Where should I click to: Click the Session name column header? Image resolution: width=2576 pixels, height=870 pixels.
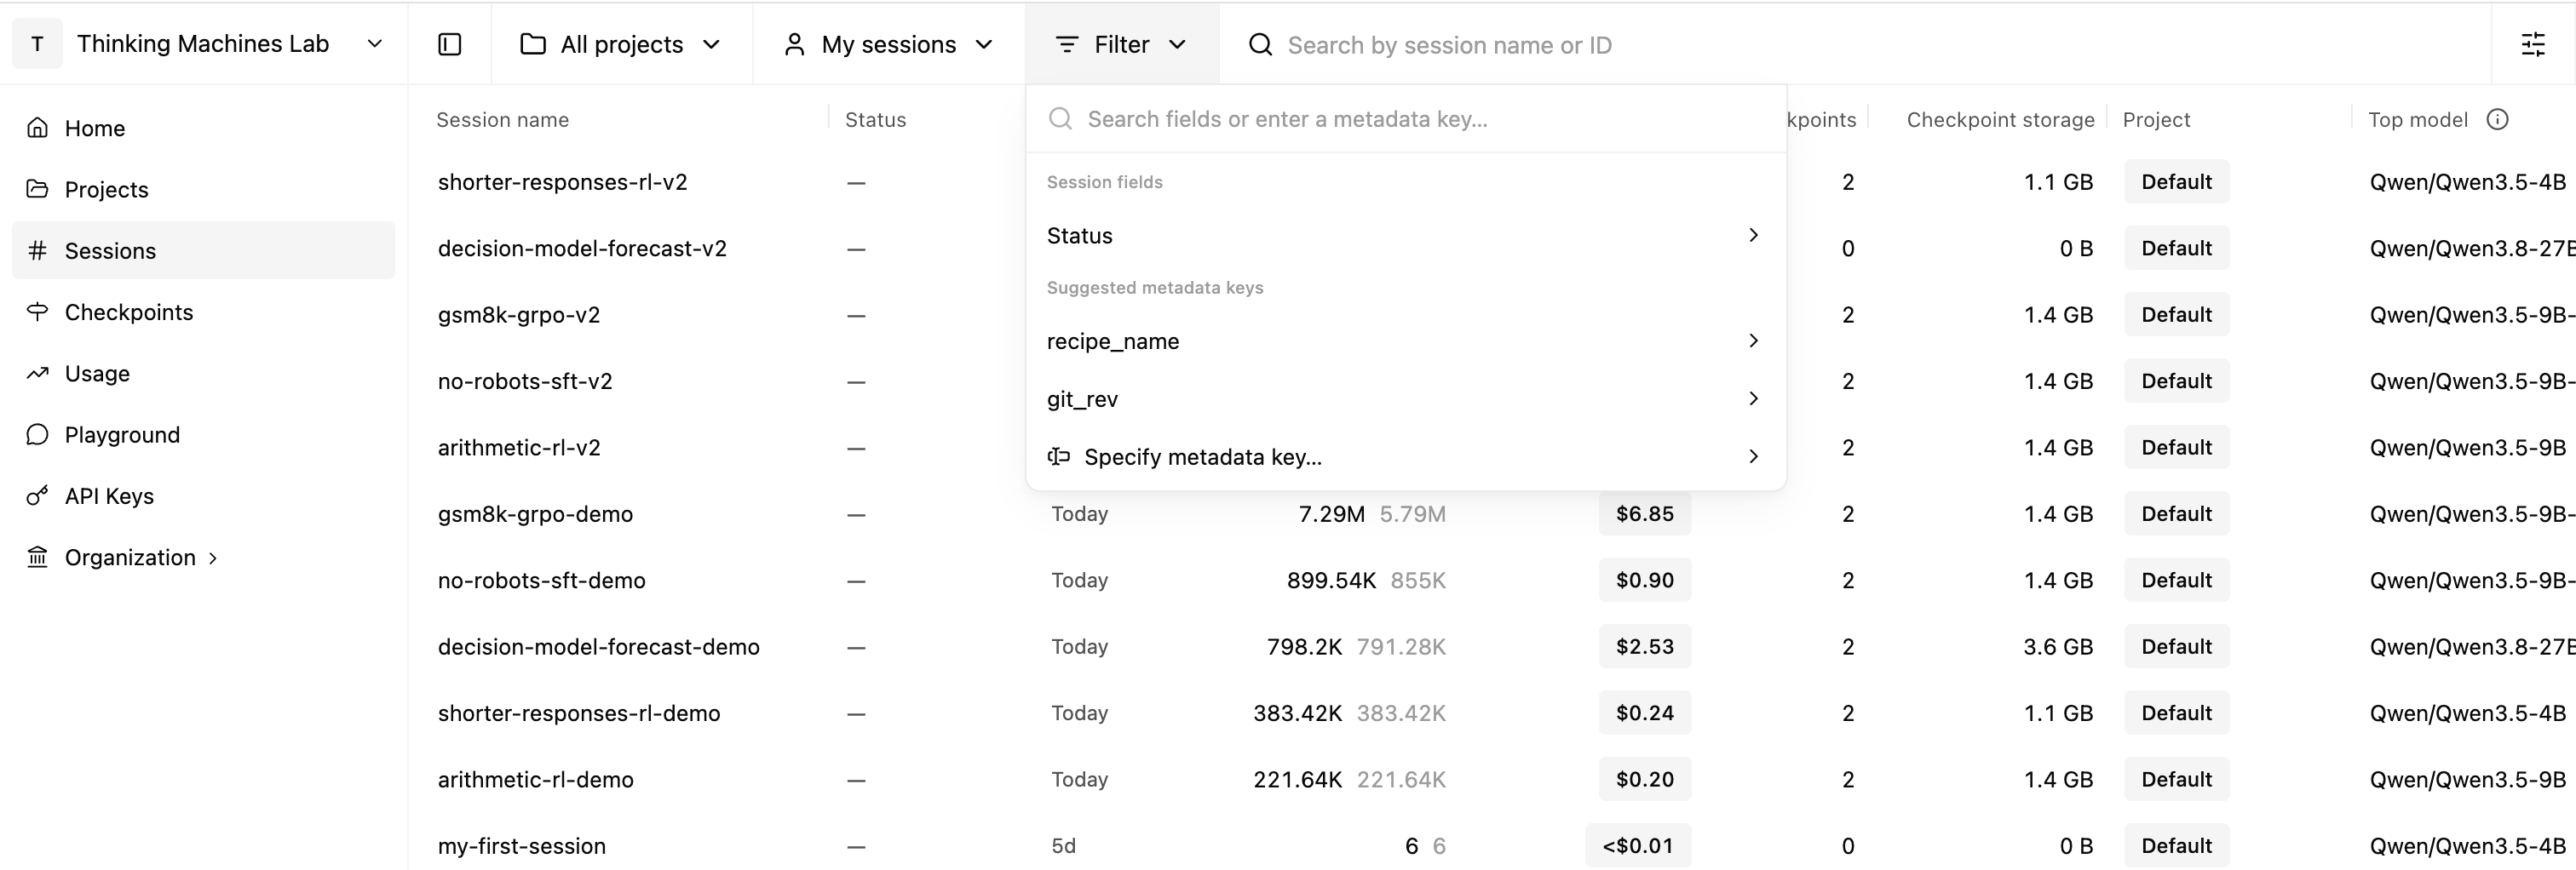[x=502, y=120]
